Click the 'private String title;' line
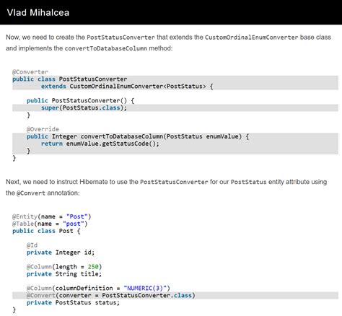The width and height of the screenshot is (342, 316). point(64,274)
